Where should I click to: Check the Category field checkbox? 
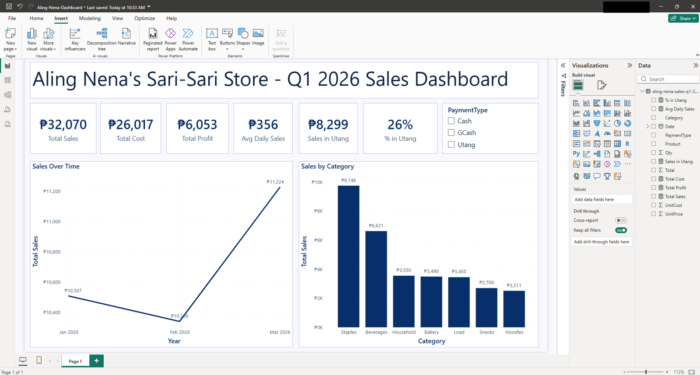(x=654, y=118)
